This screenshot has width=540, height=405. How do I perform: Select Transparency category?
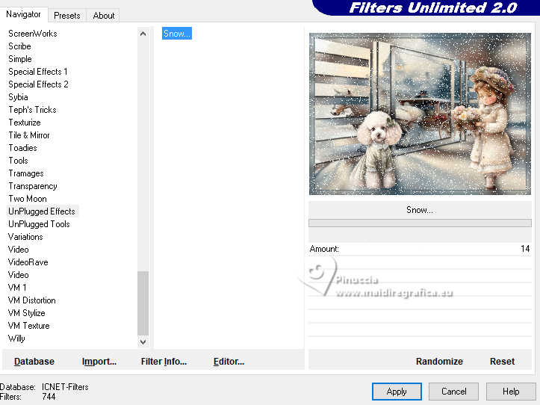tap(33, 186)
